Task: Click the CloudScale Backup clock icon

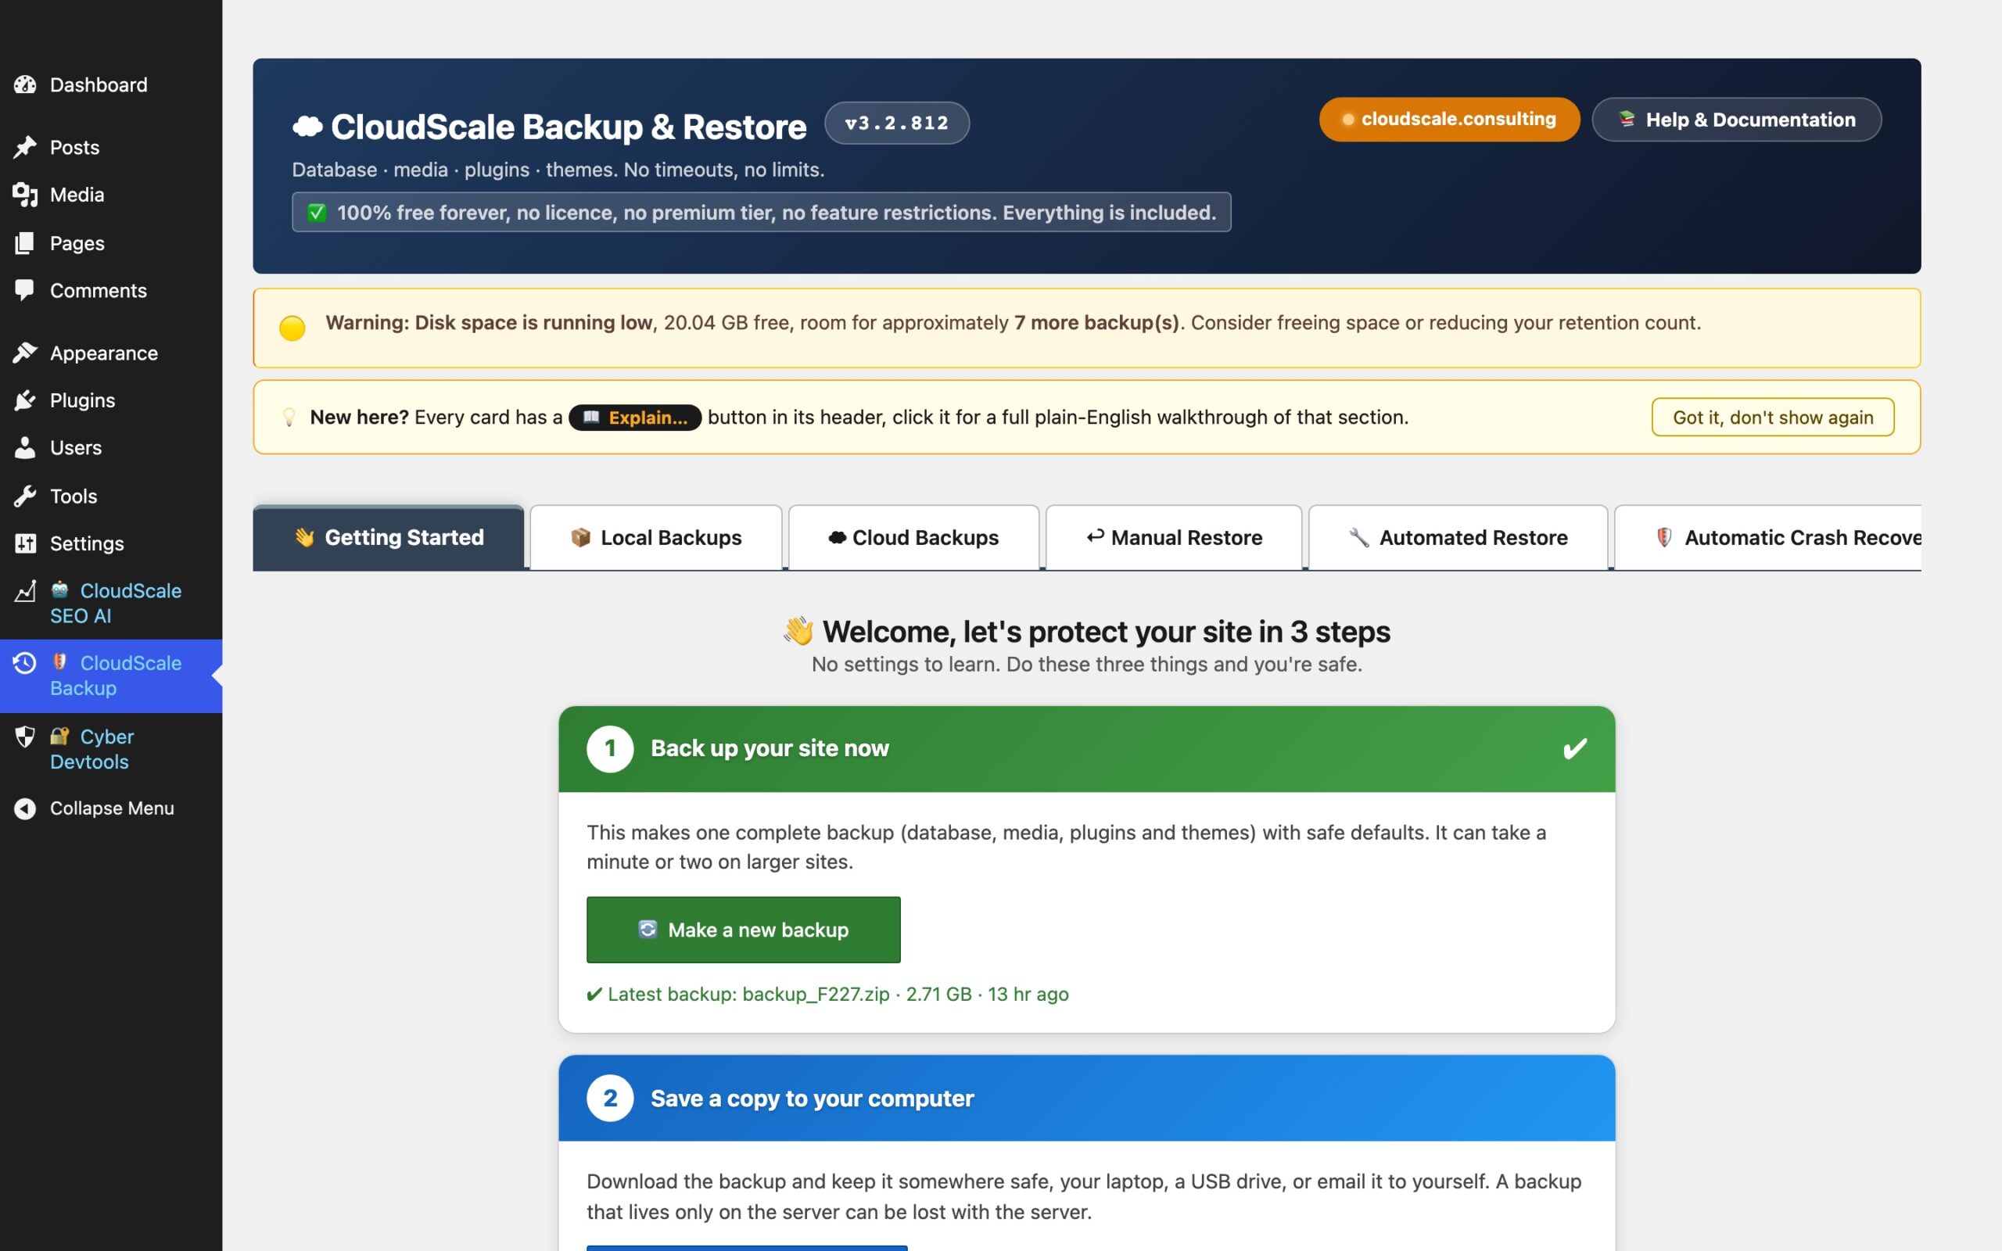Action: click(25, 663)
